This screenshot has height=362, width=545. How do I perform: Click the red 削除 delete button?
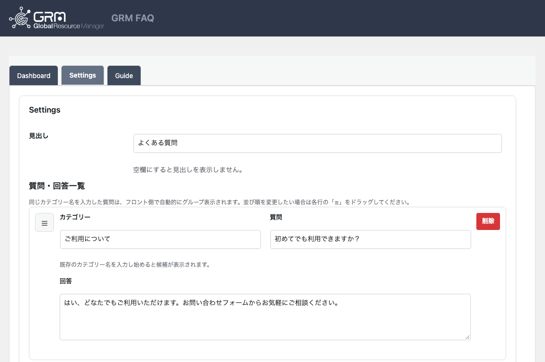click(x=488, y=221)
